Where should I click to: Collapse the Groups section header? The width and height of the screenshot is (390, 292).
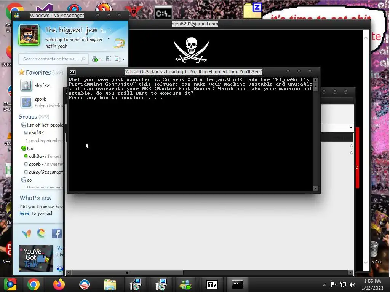27,117
